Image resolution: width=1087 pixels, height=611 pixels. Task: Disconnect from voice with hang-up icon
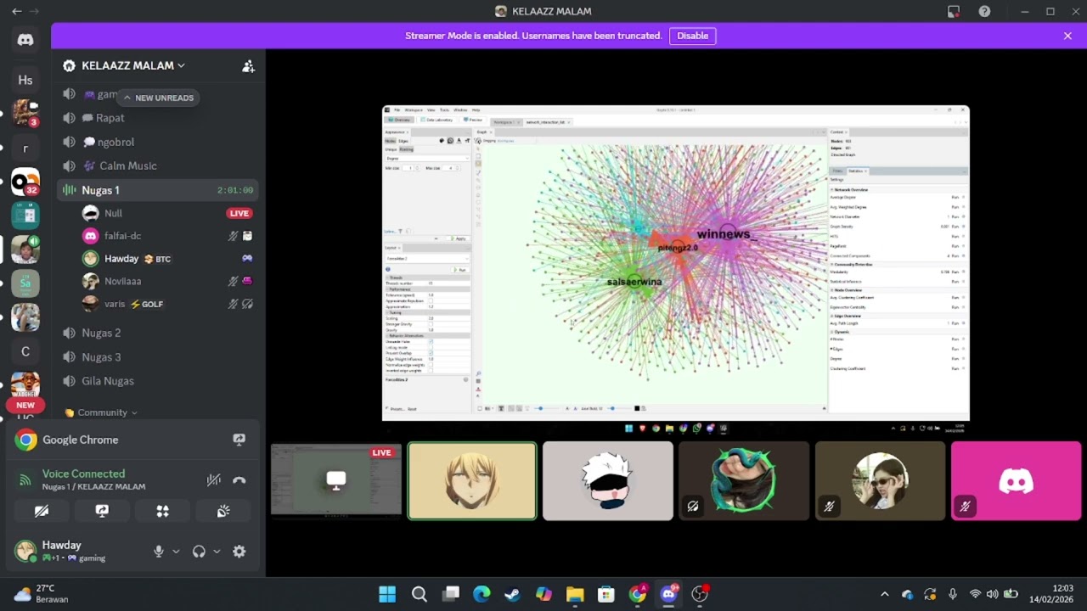(239, 480)
